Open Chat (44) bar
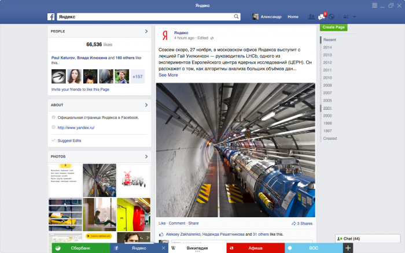 click(367, 239)
